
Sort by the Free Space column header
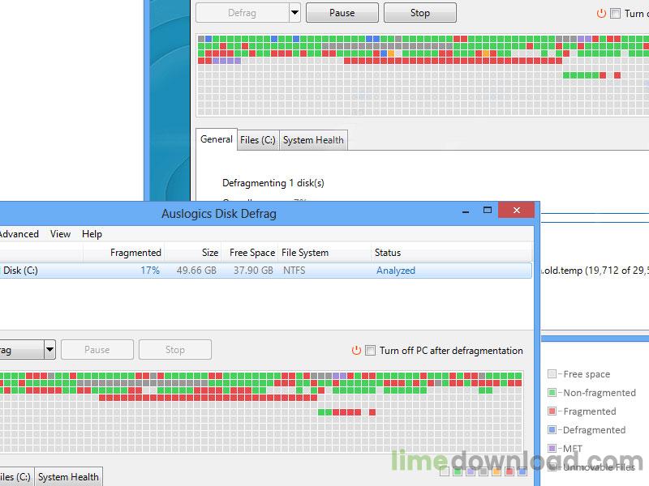click(250, 253)
